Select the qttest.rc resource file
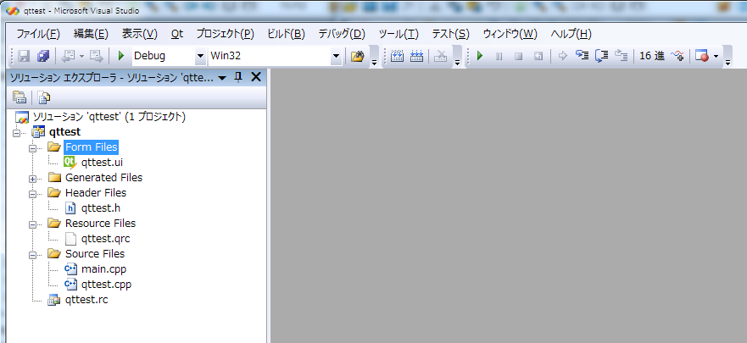 tap(86, 300)
